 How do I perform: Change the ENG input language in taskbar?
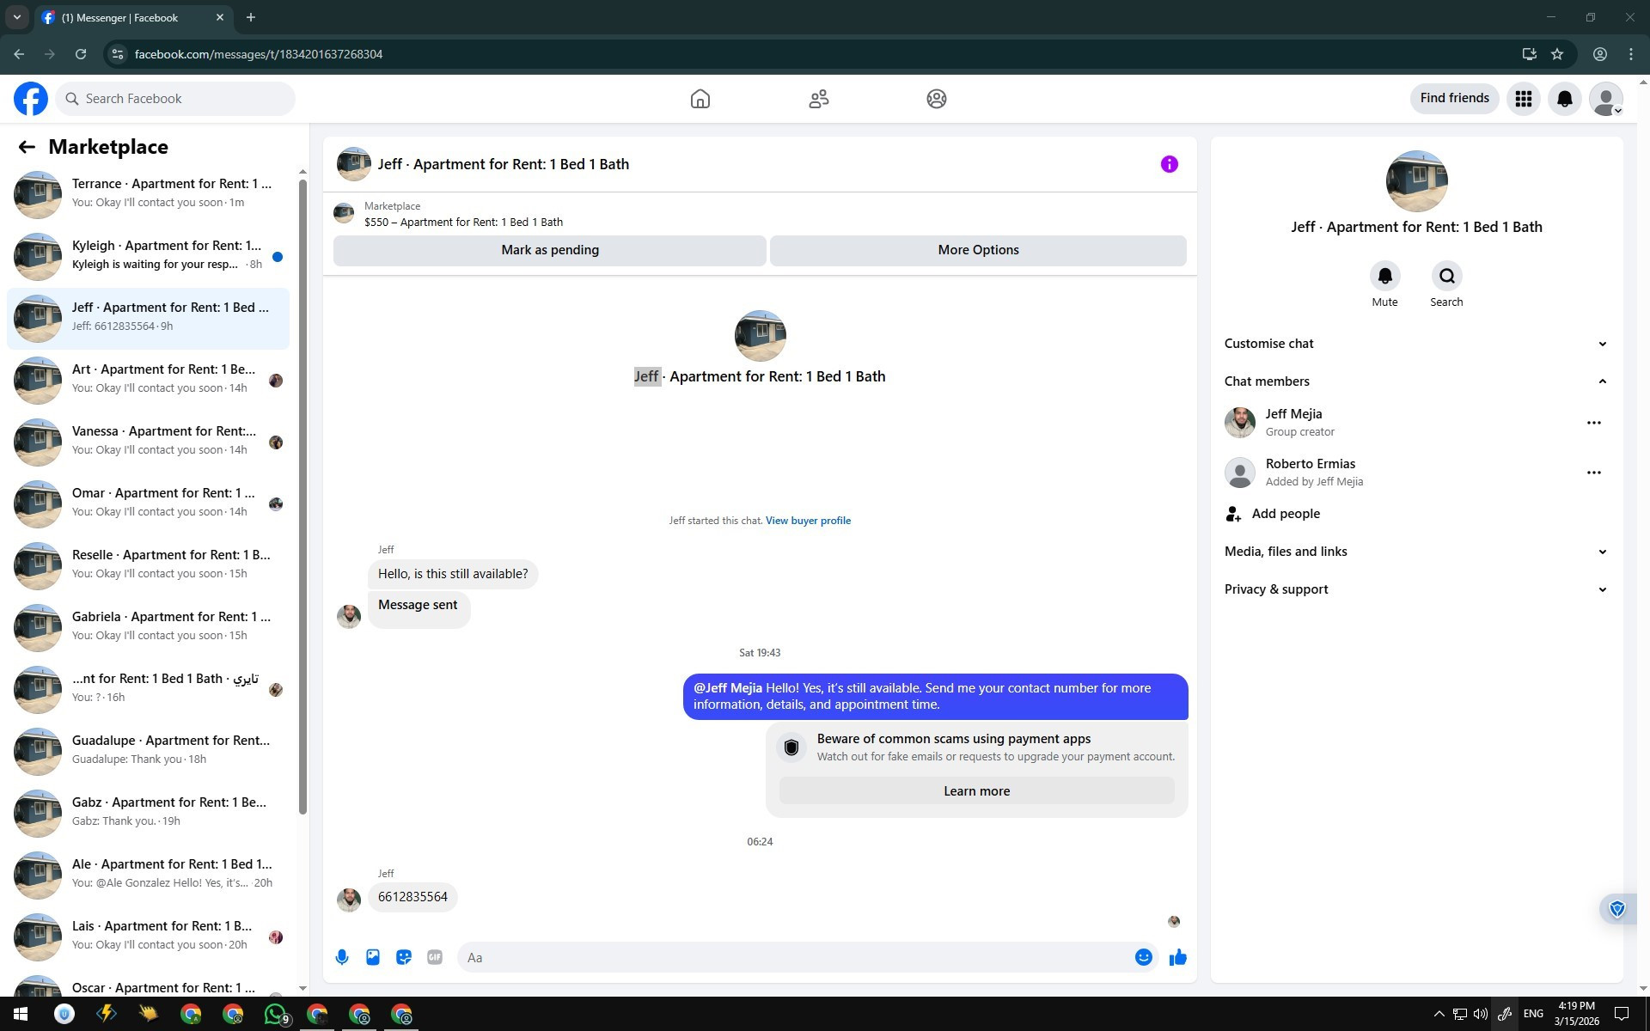click(1533, 1014)
